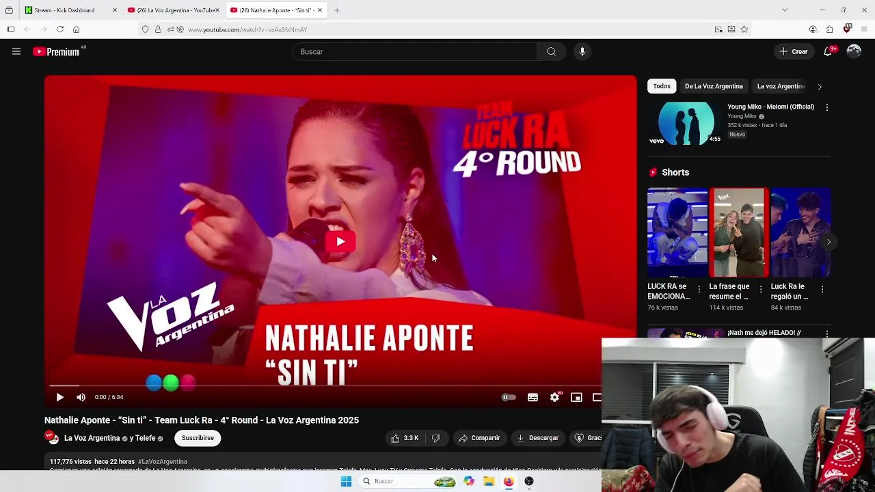The width and height of the screenshot is (875, 492).
Task: Open options for Young Miko Meiomi video
Action: coord(827,108)
